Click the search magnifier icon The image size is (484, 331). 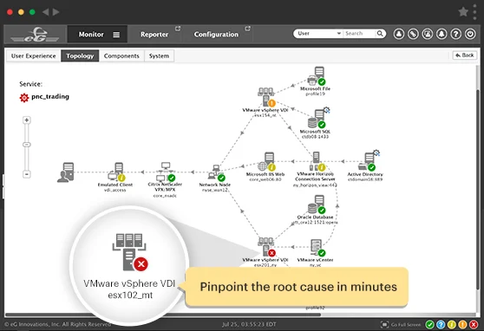(x=380, y=33)
